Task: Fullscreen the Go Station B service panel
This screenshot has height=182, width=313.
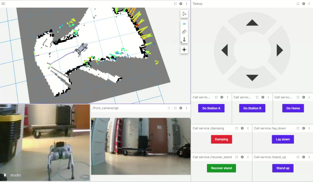Action: coord(257,97)
